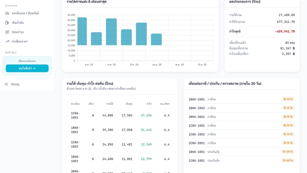Click the รายได้ column header
Viewport: 307px width, 173px height.
110,104
